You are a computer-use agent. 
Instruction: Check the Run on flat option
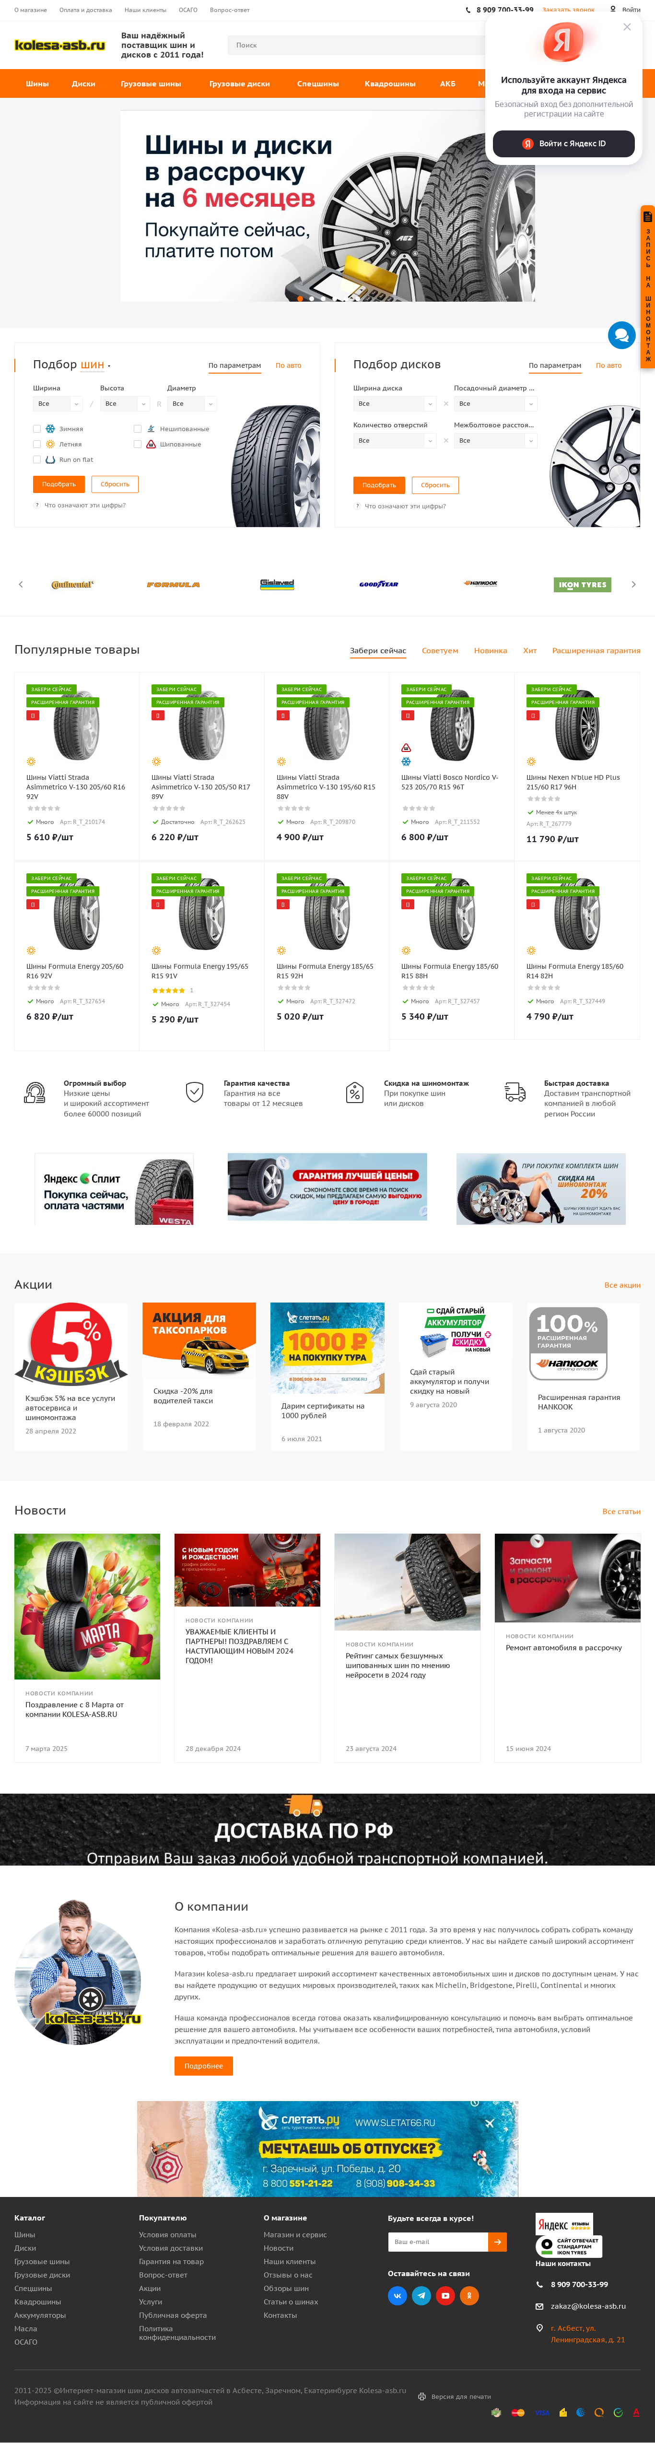(37, 459)
